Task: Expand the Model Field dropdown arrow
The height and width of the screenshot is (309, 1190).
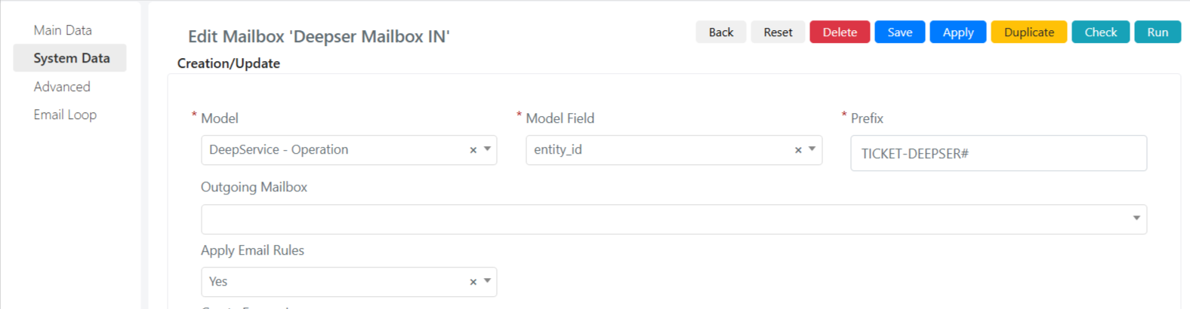Action: [812, 149]
